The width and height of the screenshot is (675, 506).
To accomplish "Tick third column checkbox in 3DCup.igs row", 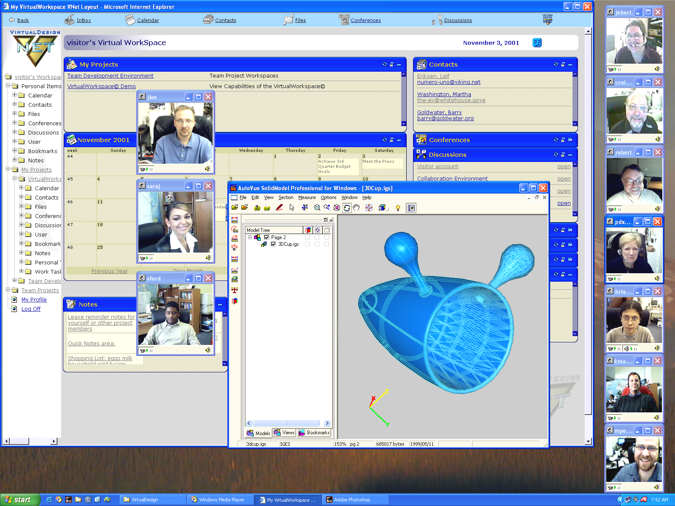I will coord(327,244).
